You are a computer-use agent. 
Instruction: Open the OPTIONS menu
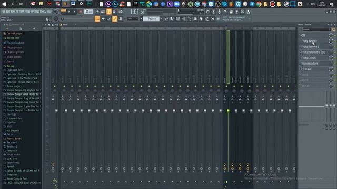pos(35,12)
